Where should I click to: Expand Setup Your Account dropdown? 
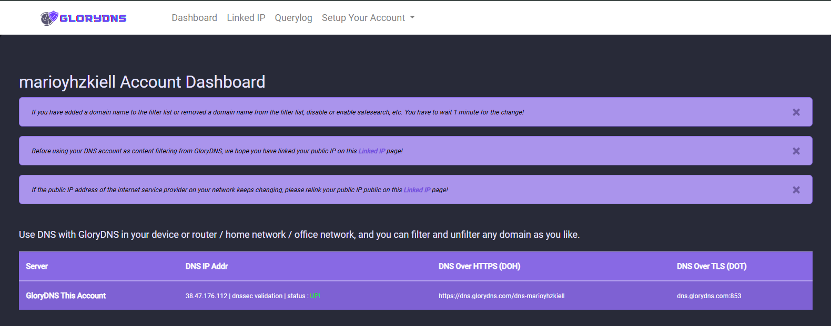368,18
